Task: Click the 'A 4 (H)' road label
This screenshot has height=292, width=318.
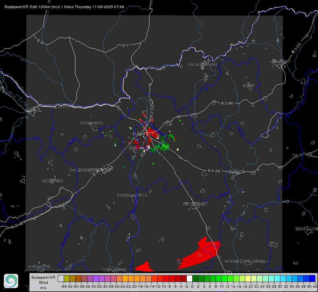Action: click(x=214, y=171)
